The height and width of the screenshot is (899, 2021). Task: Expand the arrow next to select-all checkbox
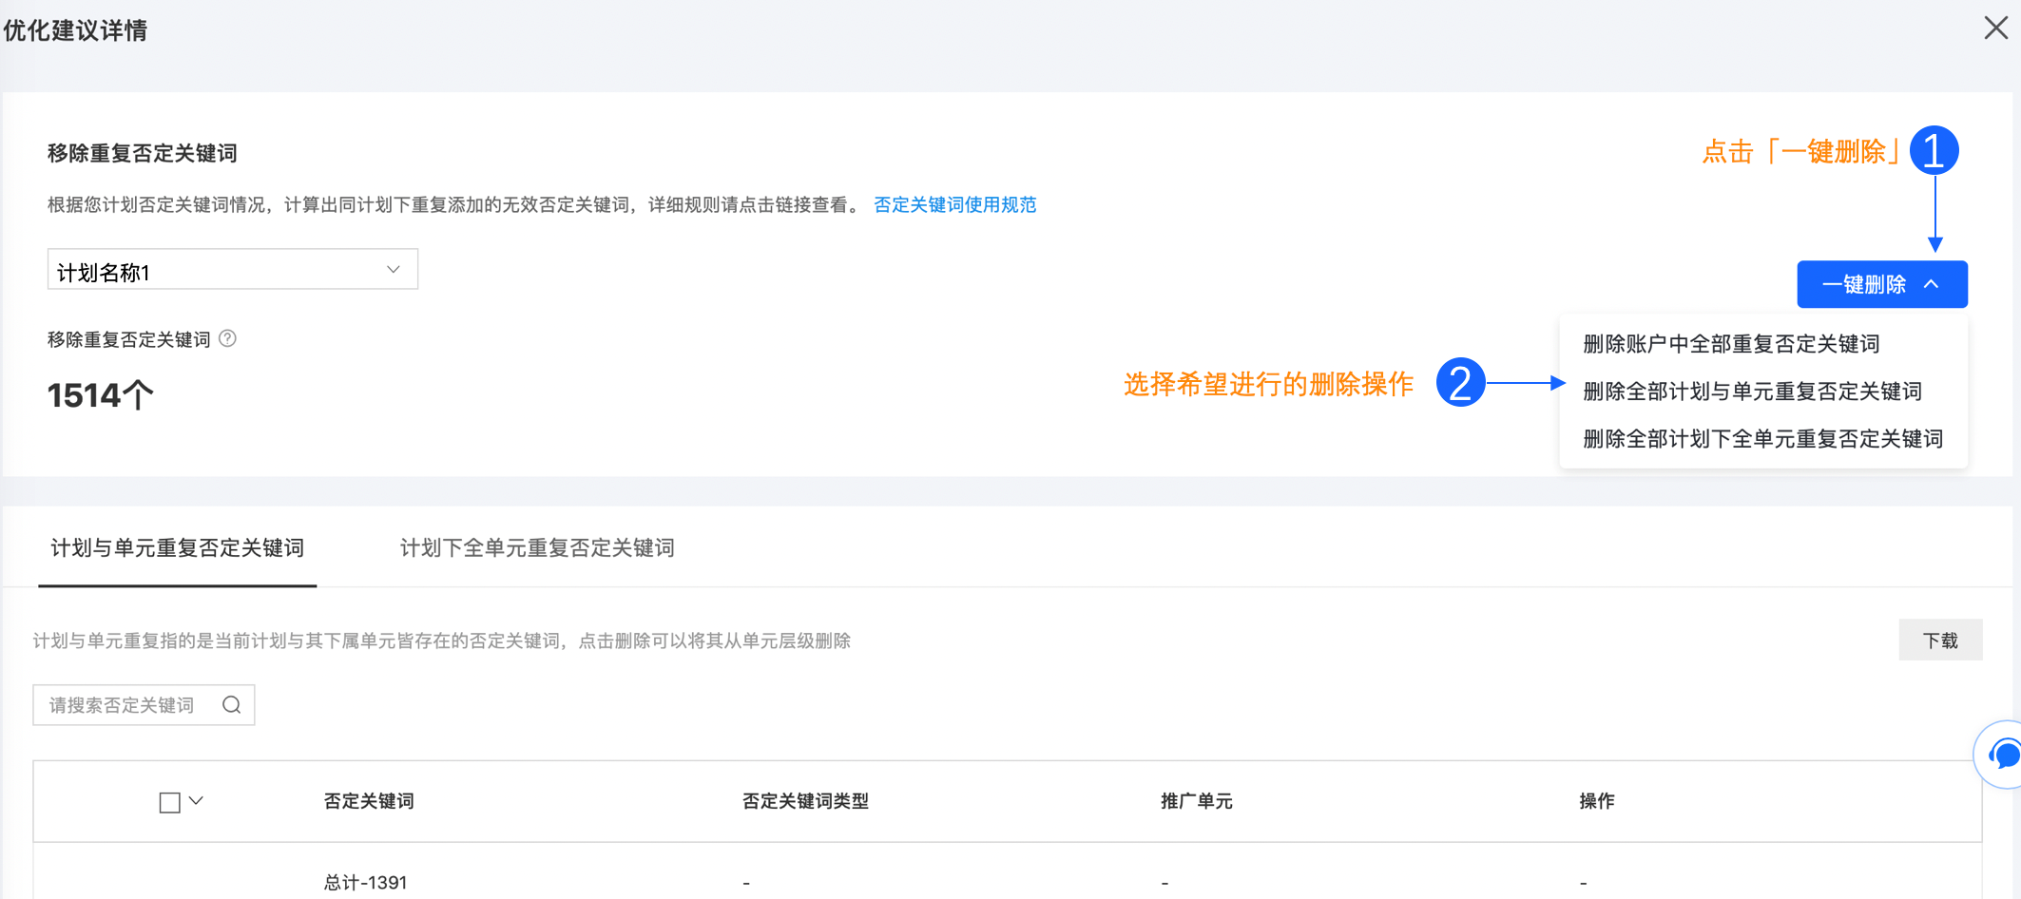click(x=197, y=801)
